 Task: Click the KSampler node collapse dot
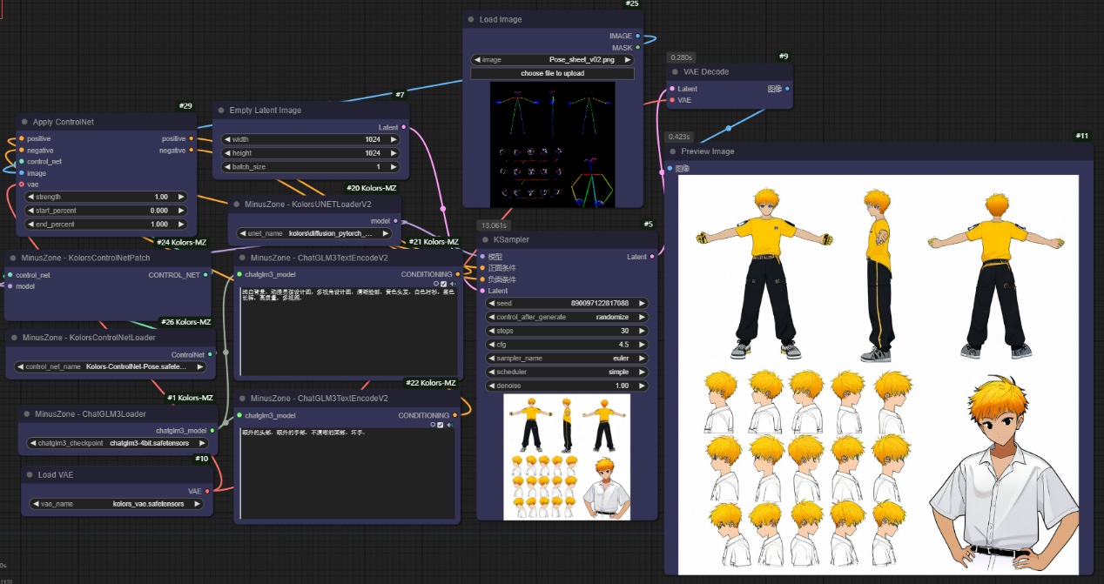(485, 239)
